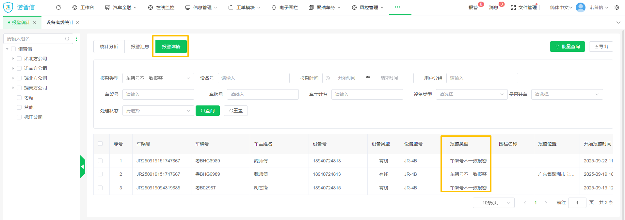The width and height of the screenshot is (625, 220).
Task: Click the more options ellipsis in navigation
Action: coord(397,7)
